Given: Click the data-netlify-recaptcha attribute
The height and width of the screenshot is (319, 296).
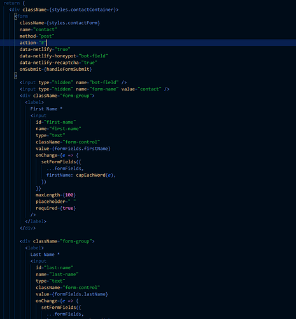Looking at the screenshot, I should (59, 63).
